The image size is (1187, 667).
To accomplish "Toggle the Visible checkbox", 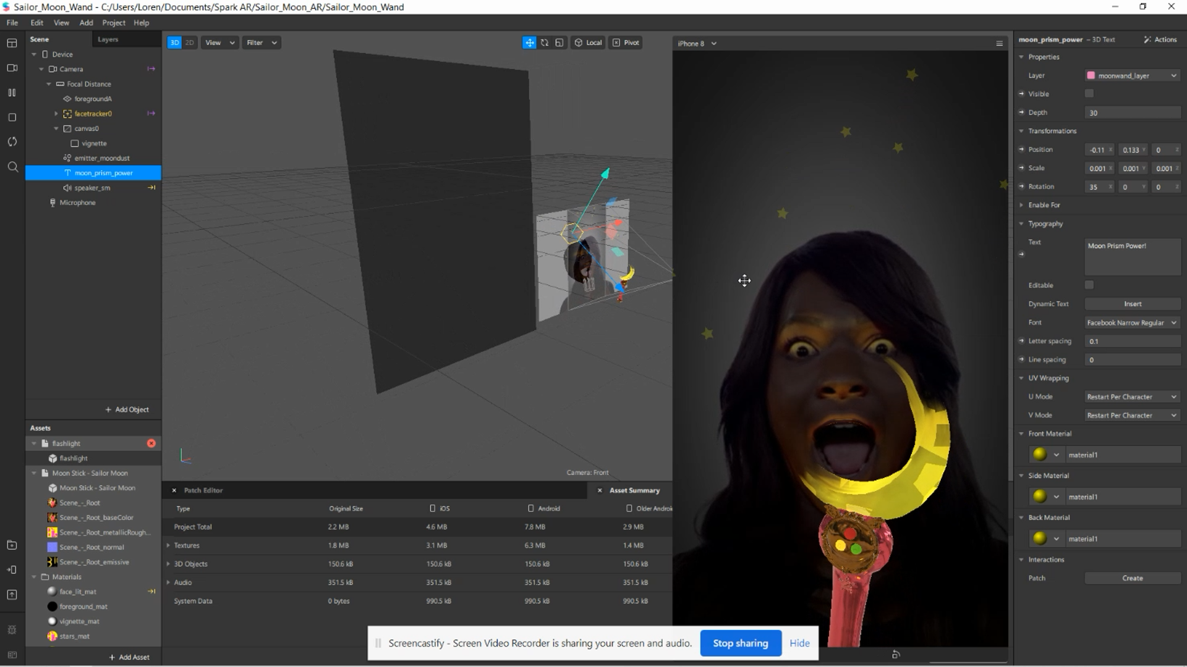I will [x=1089, y=94].
